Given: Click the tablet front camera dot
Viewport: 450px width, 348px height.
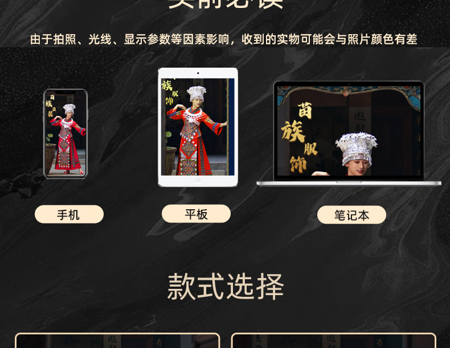Looking at the screenshot, I should [198, 73].
